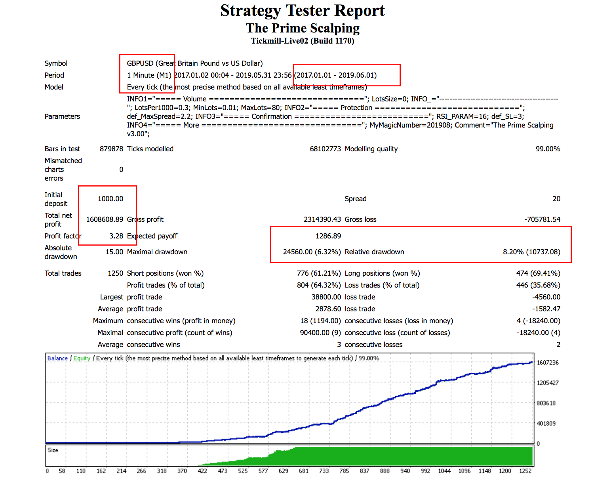Image resolution: width=613 pixels, height=488 pixels.
Task: Click the Strategy Tester Report title
Action: (x=302, y=11)
